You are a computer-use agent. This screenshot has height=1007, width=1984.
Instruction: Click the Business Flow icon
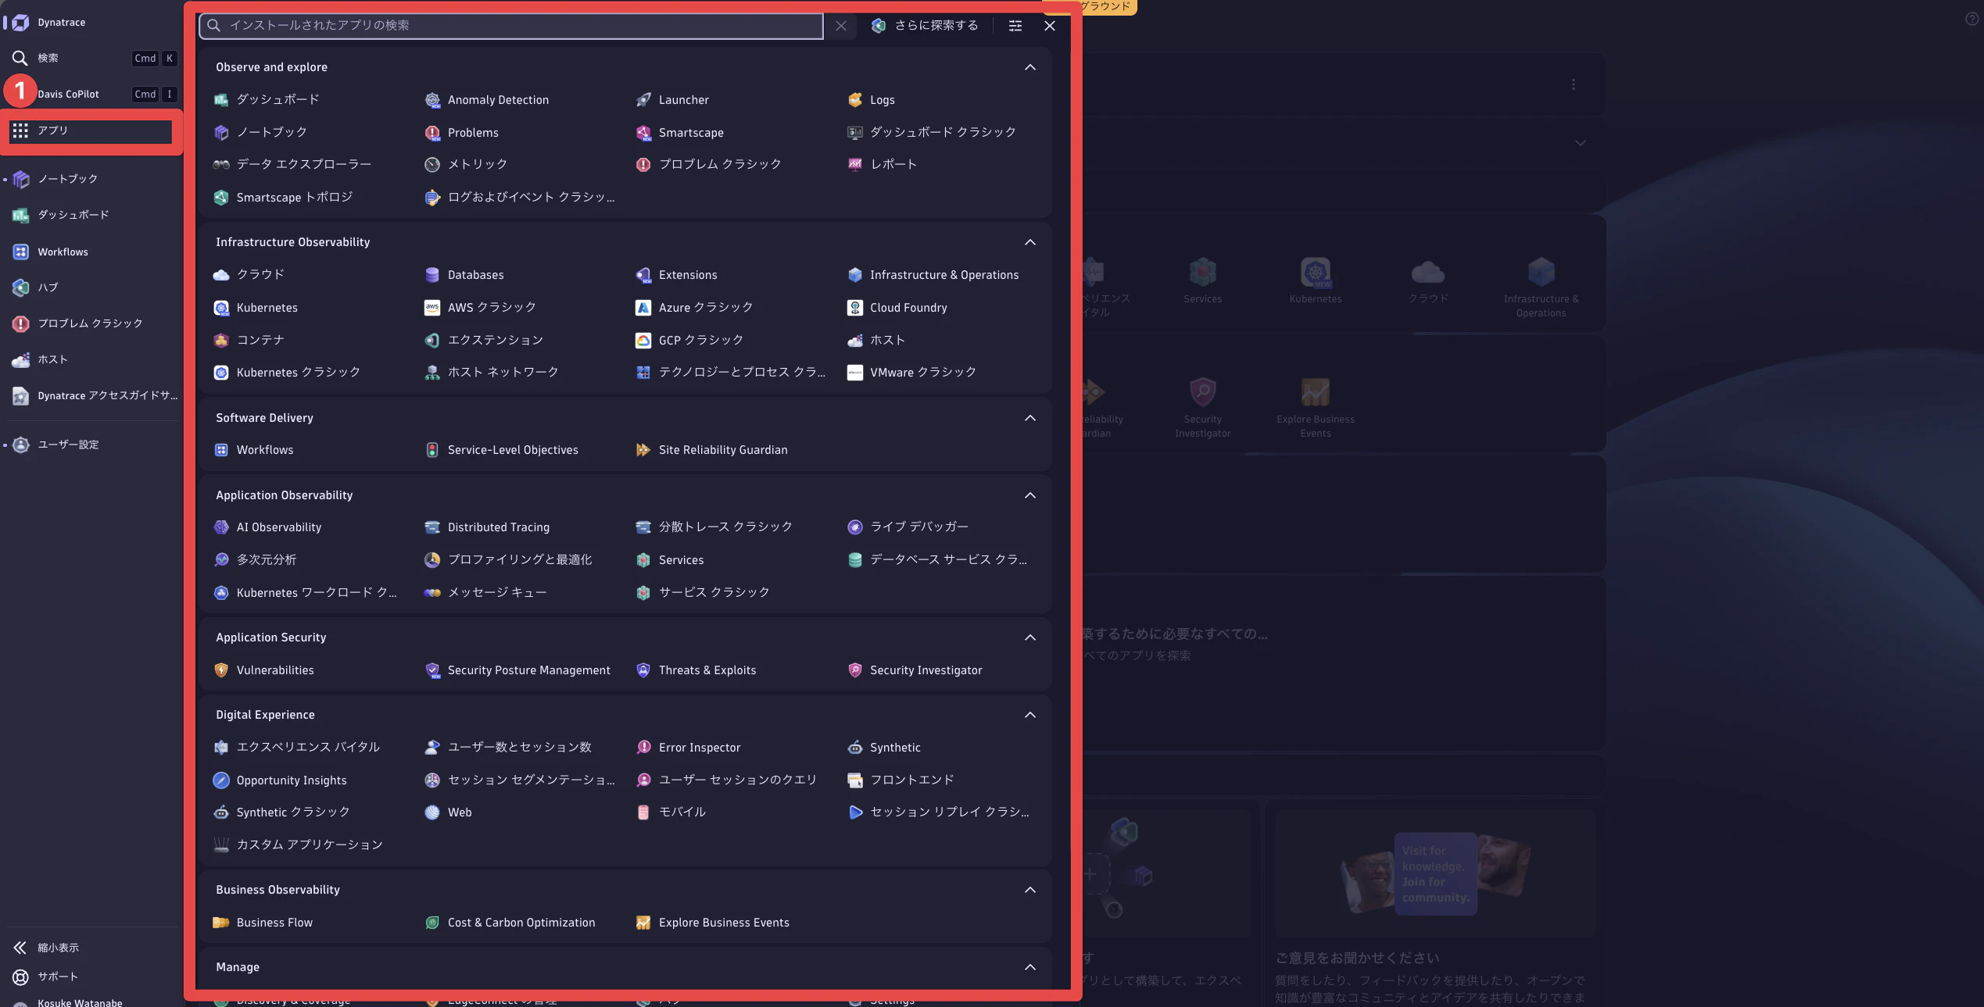point(221,923)
